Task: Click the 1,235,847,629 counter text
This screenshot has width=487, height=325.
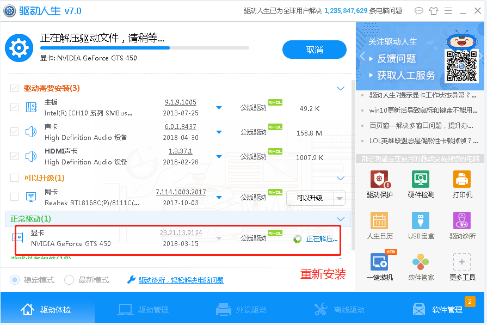Action: point(346,11)
